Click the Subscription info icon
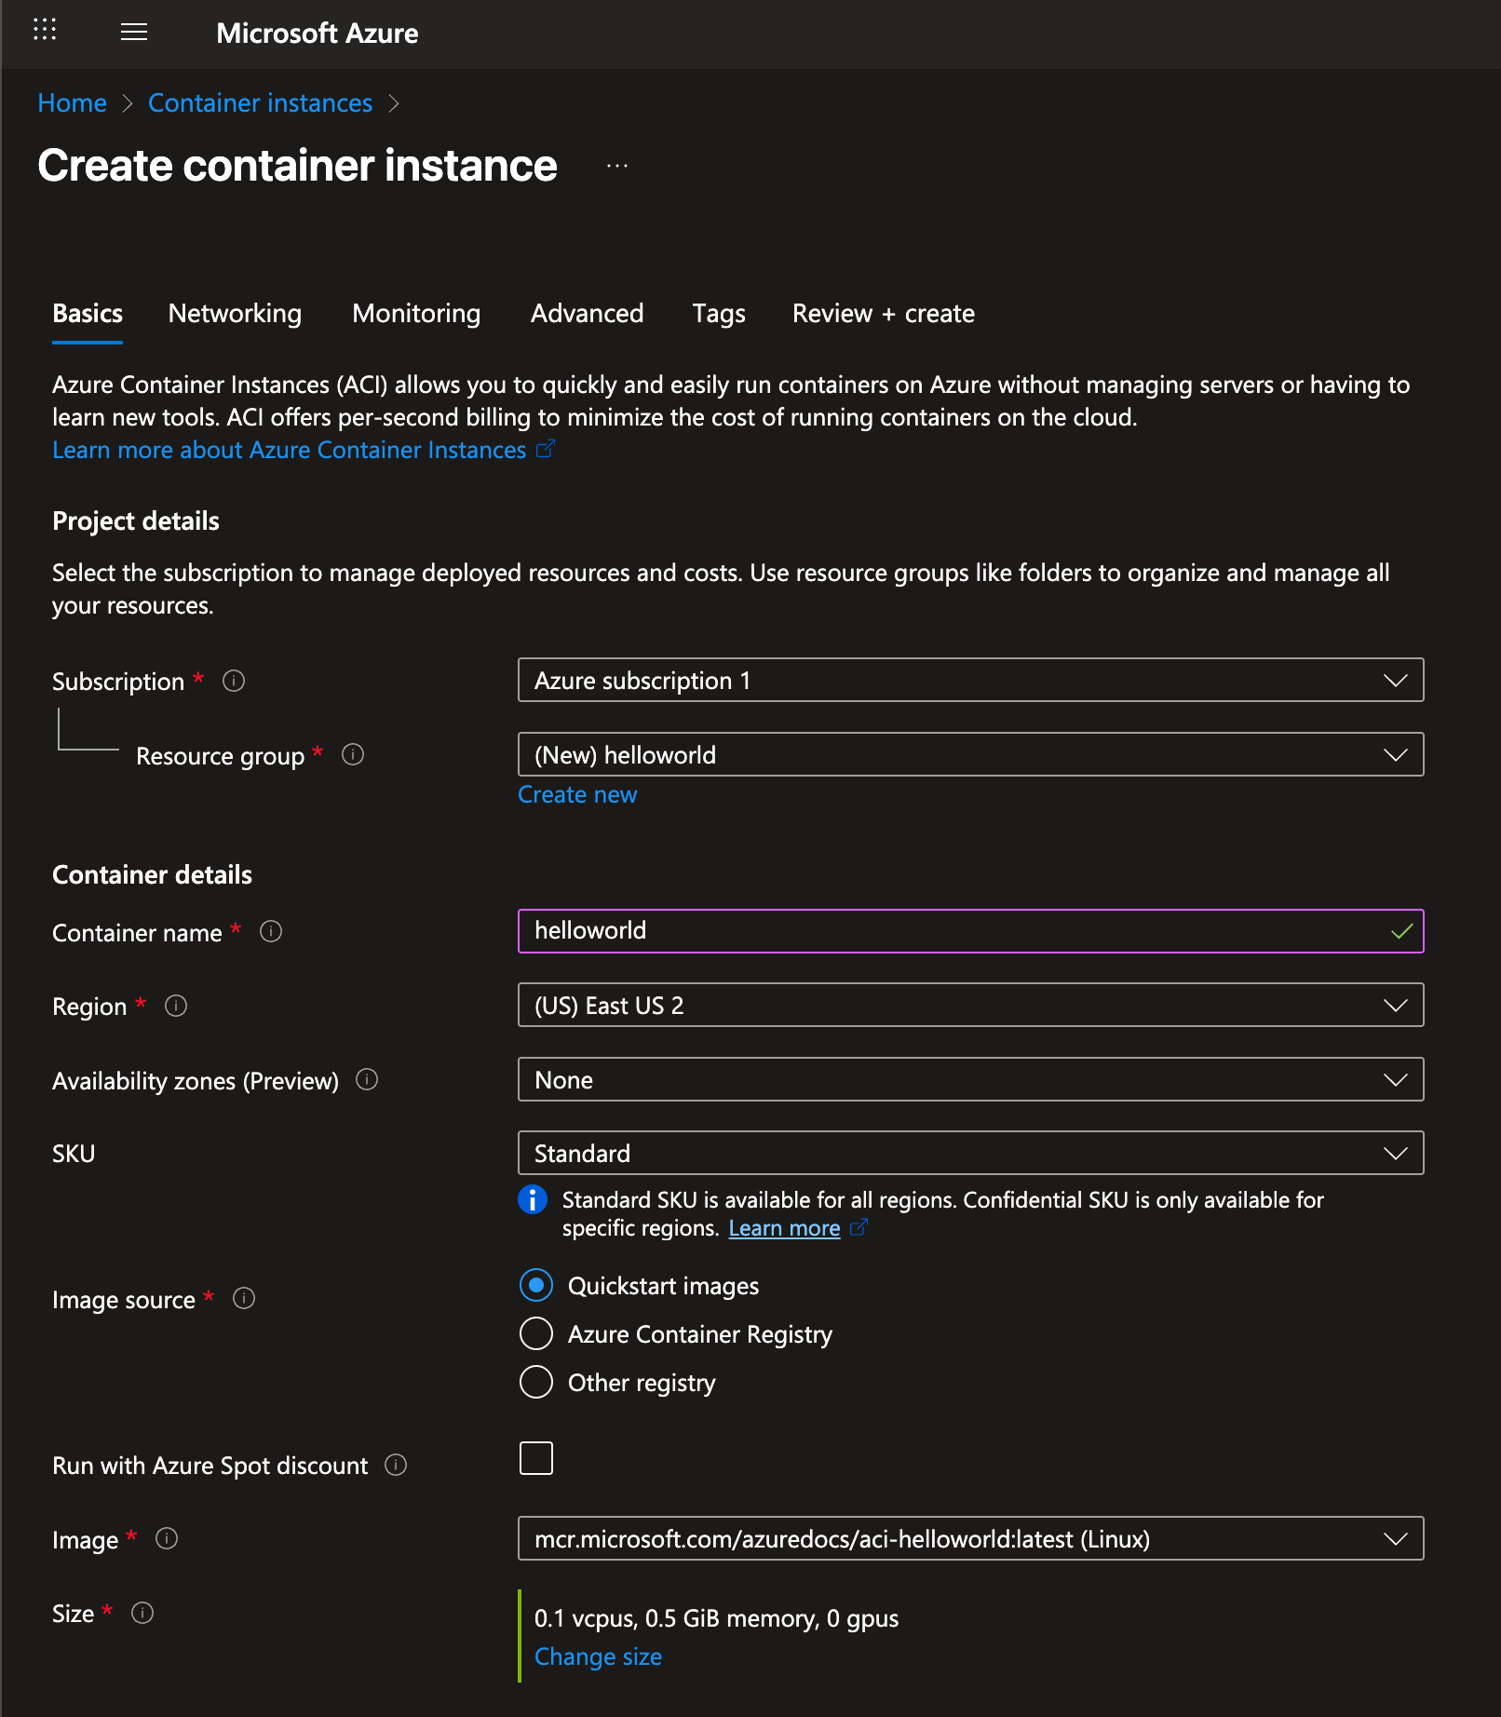This screenshot has width=1501, height=1717. pyautogui.click(x=234, y=681)
